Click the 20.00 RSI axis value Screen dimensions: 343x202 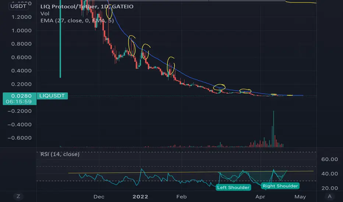point(329,188)
